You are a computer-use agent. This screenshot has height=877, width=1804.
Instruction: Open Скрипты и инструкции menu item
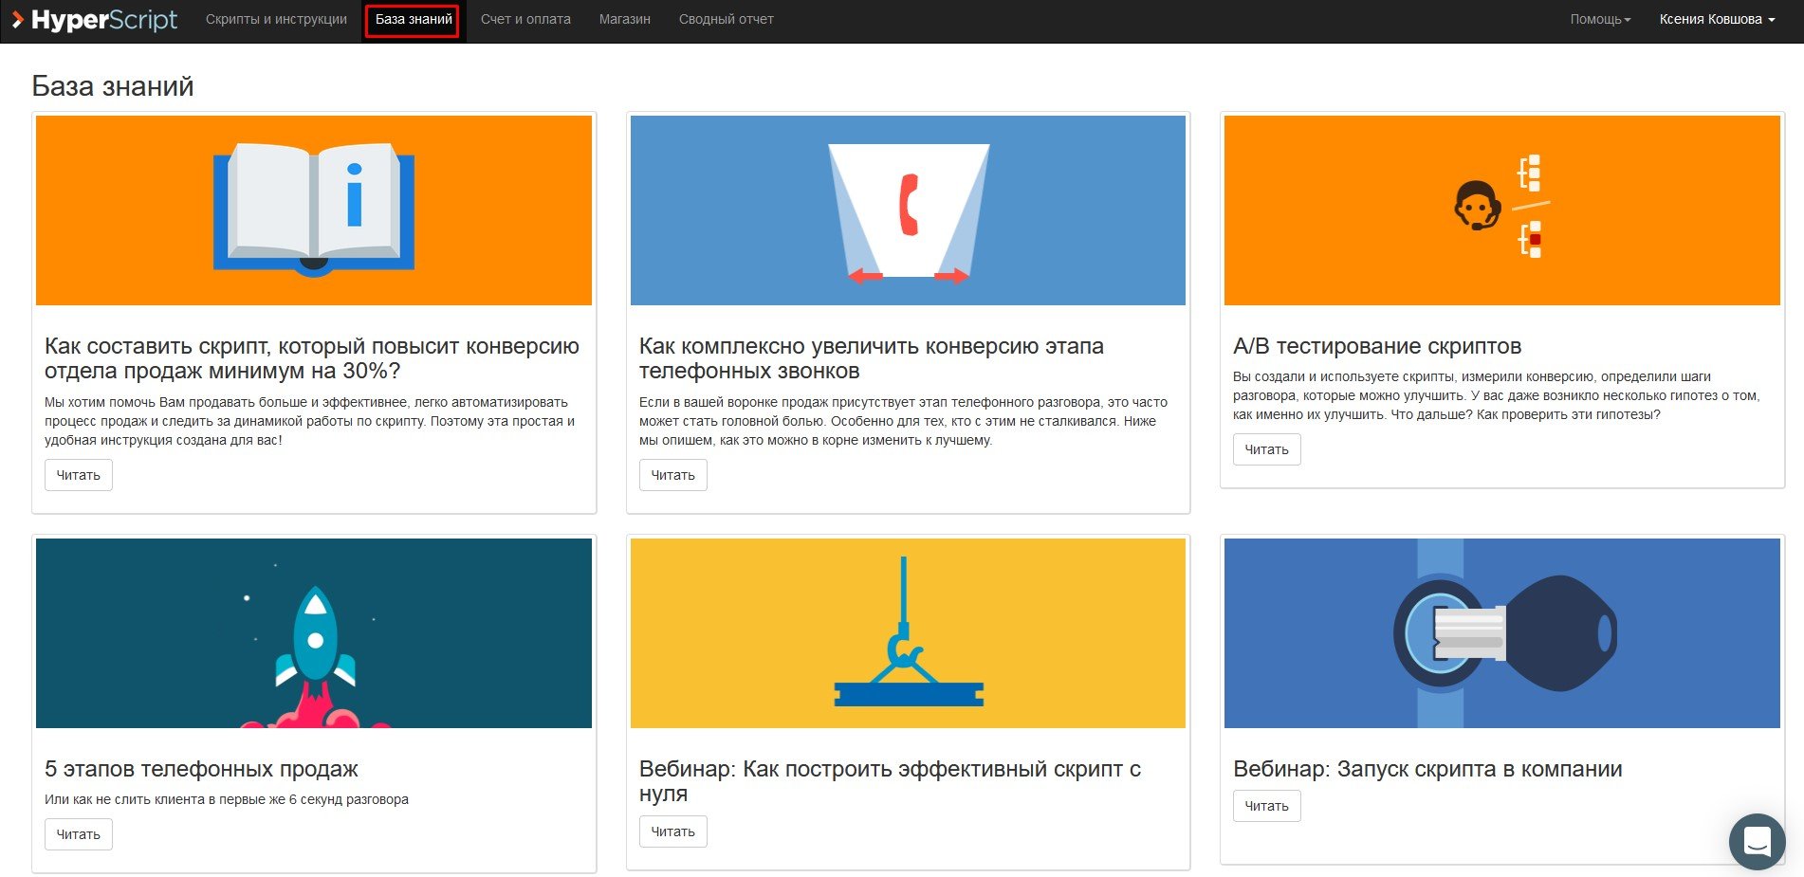276,20
